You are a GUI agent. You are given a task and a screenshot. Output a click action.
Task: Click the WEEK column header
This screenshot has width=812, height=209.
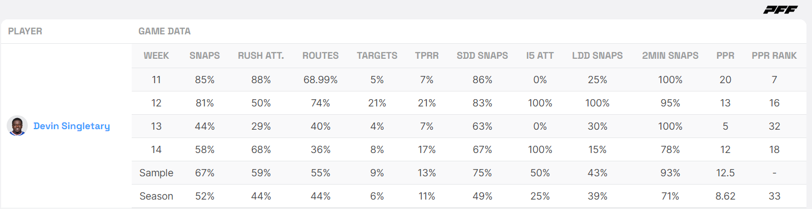click(x=156, y=55)
